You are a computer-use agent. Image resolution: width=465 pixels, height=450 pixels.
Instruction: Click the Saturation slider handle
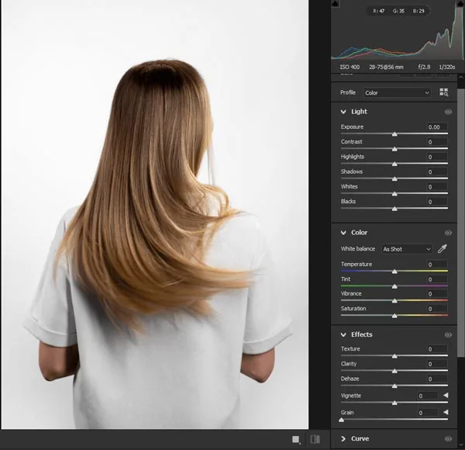click(x=394, y=316)
